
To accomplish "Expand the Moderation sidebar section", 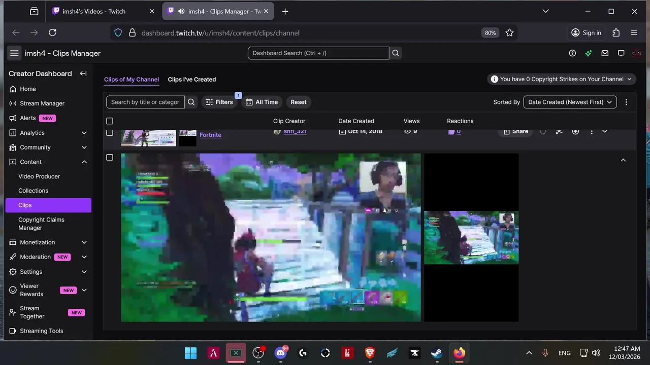I will point(84,257).
